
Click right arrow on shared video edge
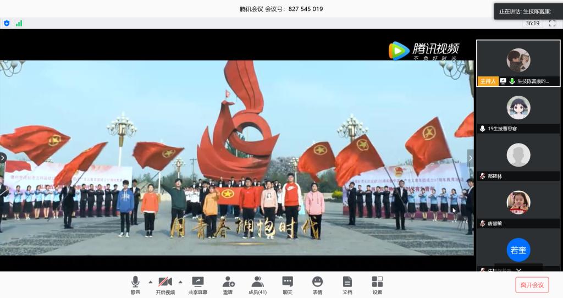tap(470, 158)
